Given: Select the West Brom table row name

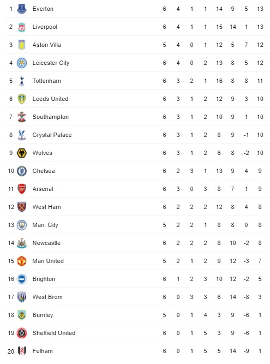Looking at the screenshot, I should 47,297.
